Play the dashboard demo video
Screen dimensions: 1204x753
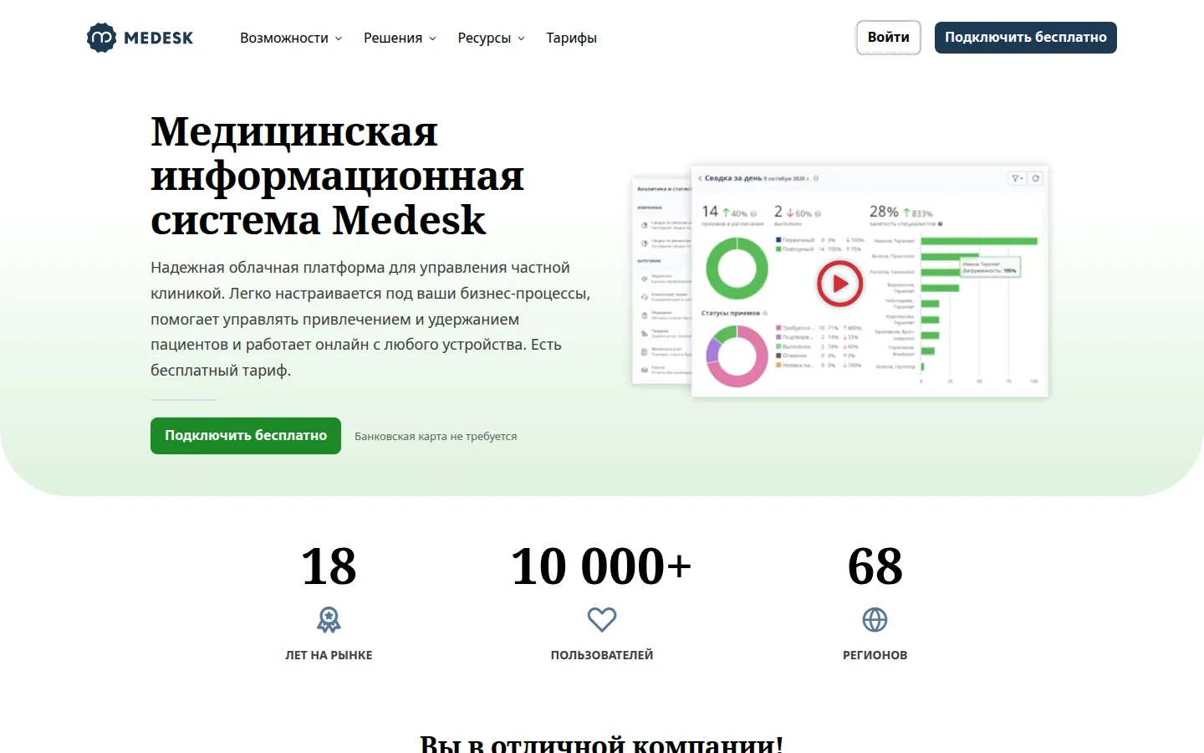pos(839,284)
